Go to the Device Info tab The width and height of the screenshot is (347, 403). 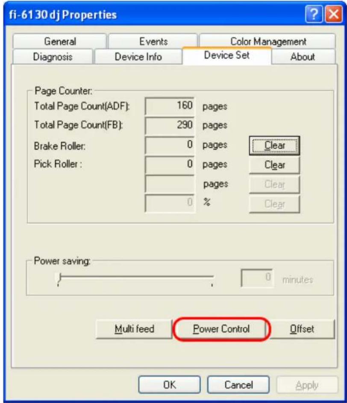pos(138,56)
